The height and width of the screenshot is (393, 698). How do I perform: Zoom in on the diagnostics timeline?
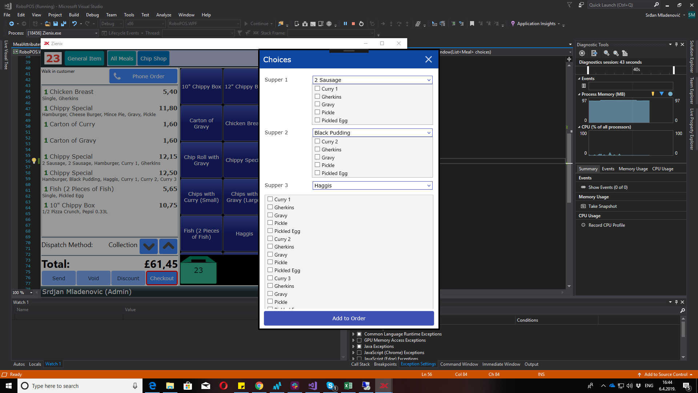click(x=606, y=53)
